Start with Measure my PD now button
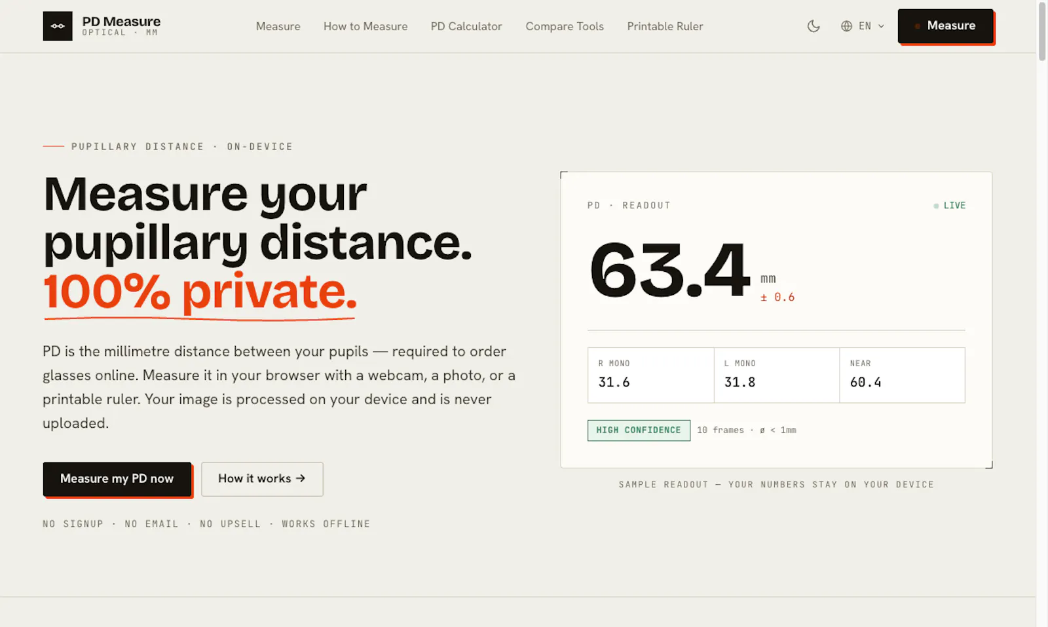The height and width of the screenshot is (627, 1048). click(x=117, y=479)
